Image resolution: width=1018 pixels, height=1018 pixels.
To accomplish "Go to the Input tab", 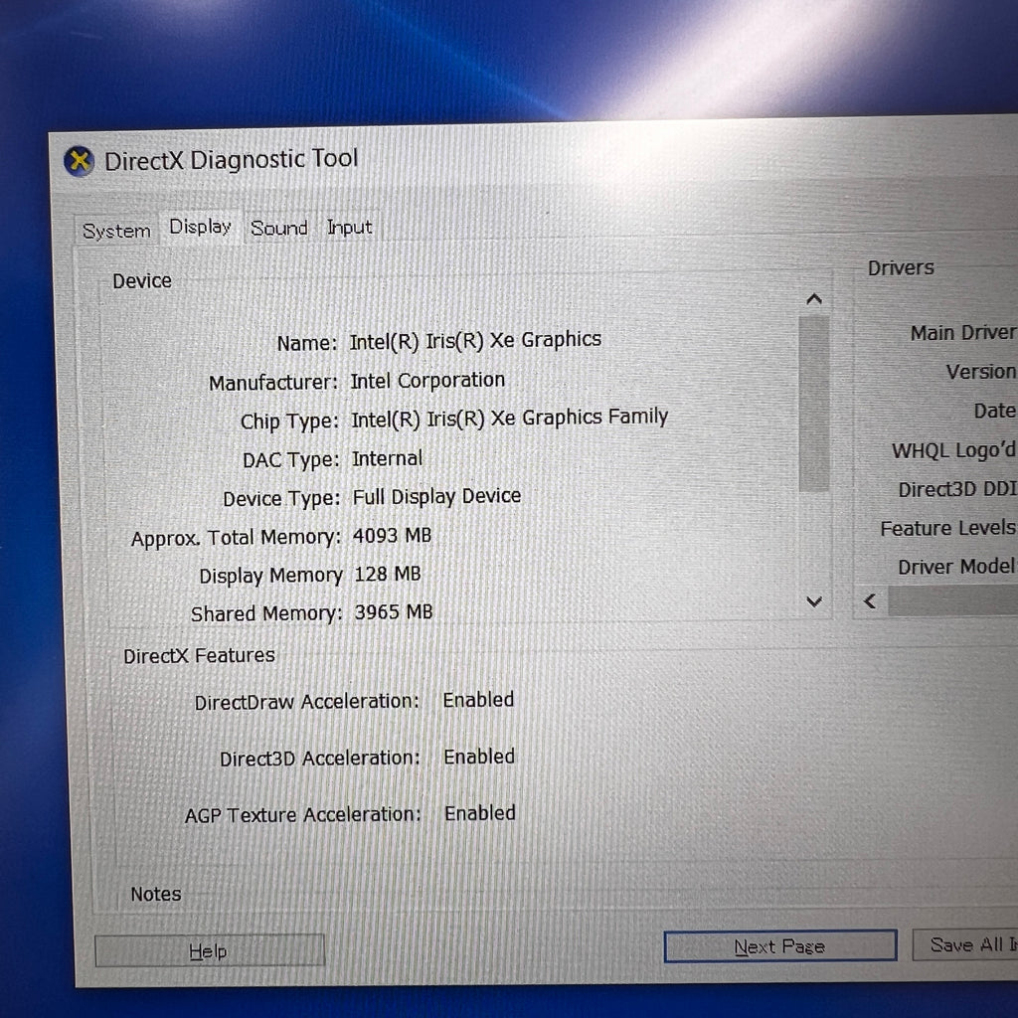I will click(x=349, y=228).
